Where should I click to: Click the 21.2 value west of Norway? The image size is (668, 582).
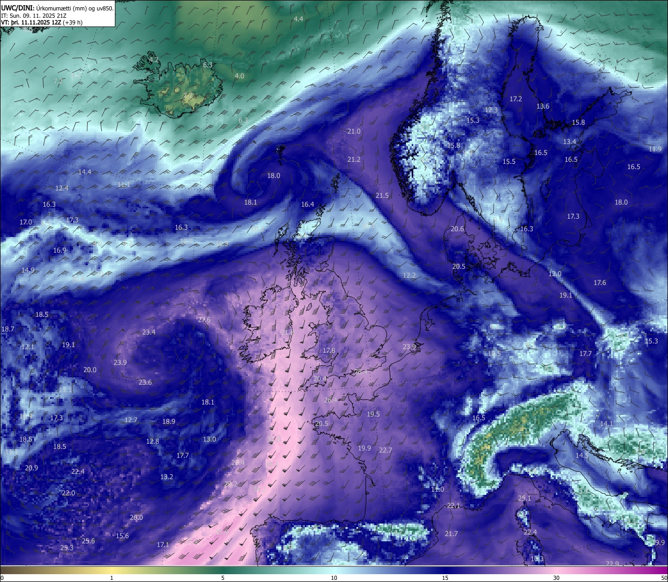tap(354, 160)
